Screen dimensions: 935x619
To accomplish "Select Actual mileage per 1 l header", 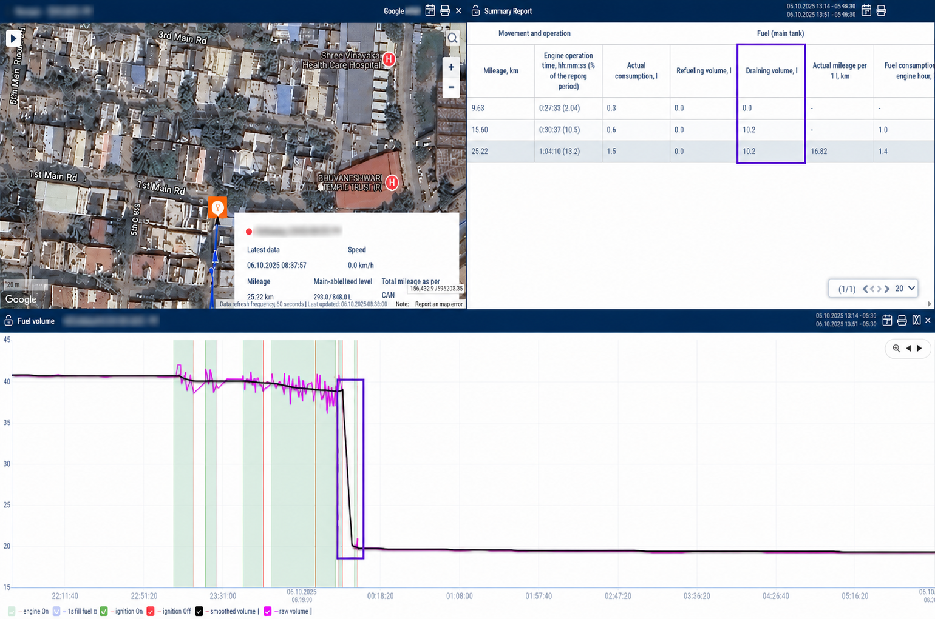I will [x=840, y=71].
